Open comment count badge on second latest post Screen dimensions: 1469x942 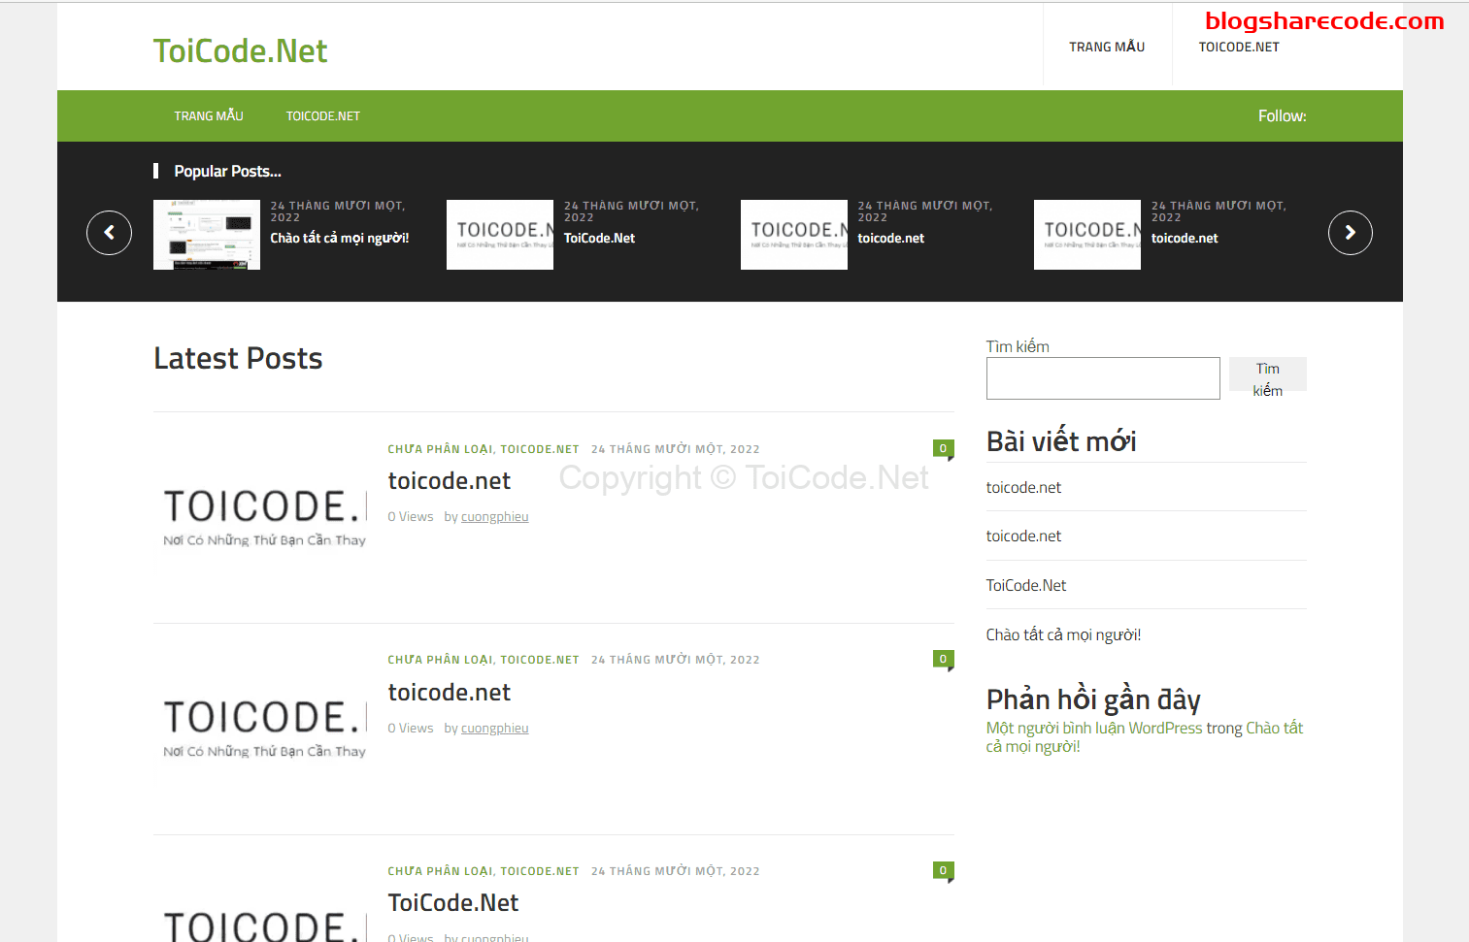click(943, 660)
